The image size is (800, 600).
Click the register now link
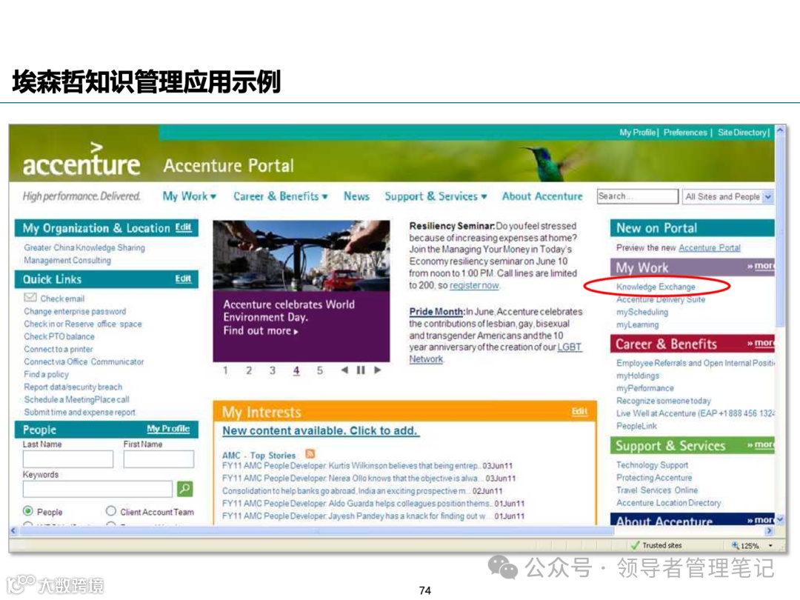(x=474, y=285)
